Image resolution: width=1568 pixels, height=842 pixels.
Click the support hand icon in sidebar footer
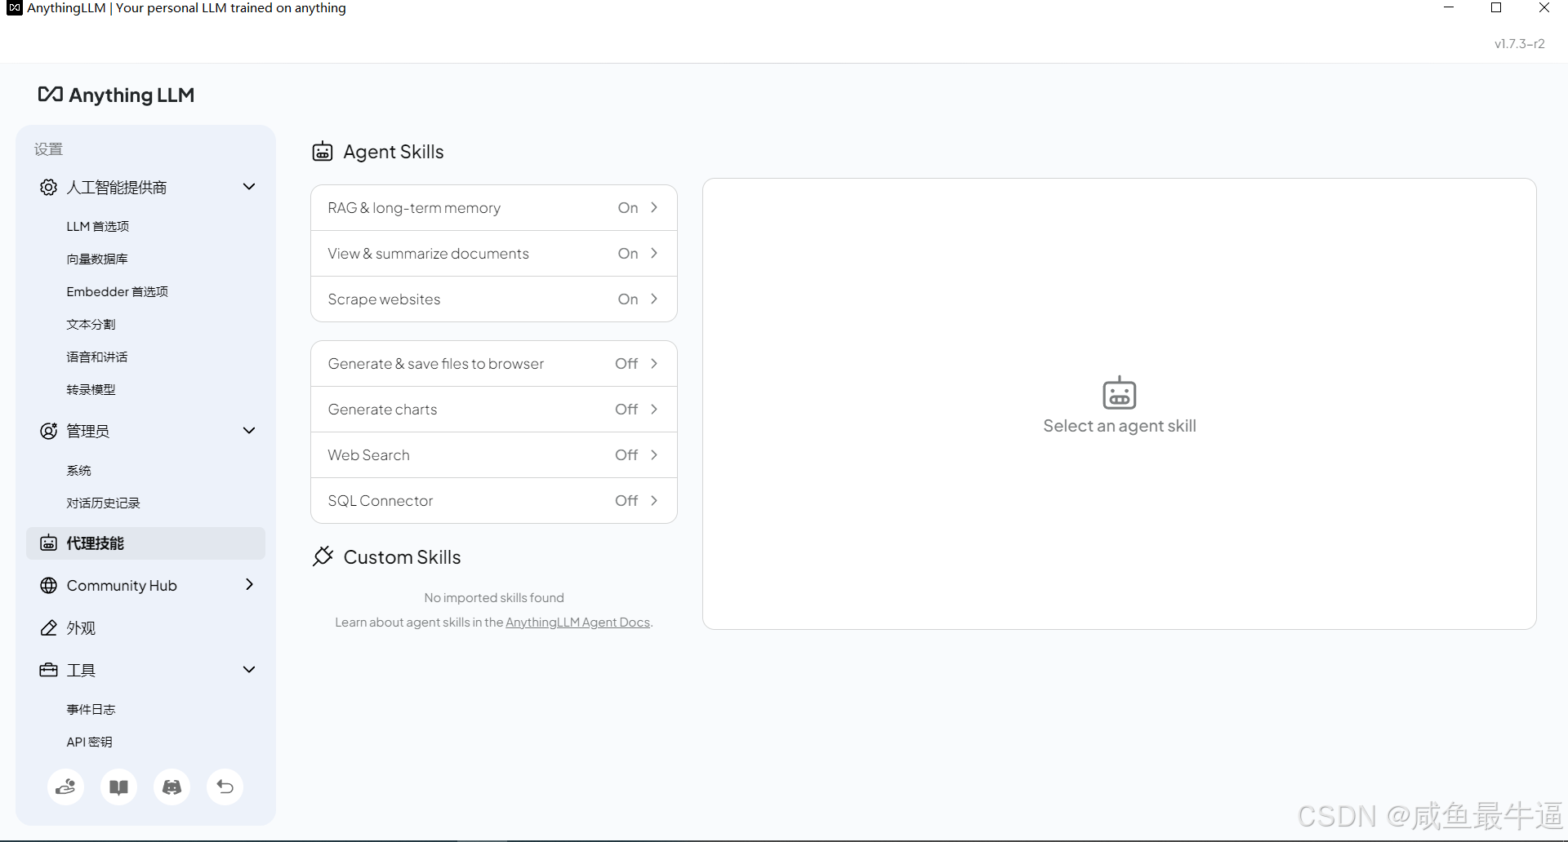click(65, 787)
